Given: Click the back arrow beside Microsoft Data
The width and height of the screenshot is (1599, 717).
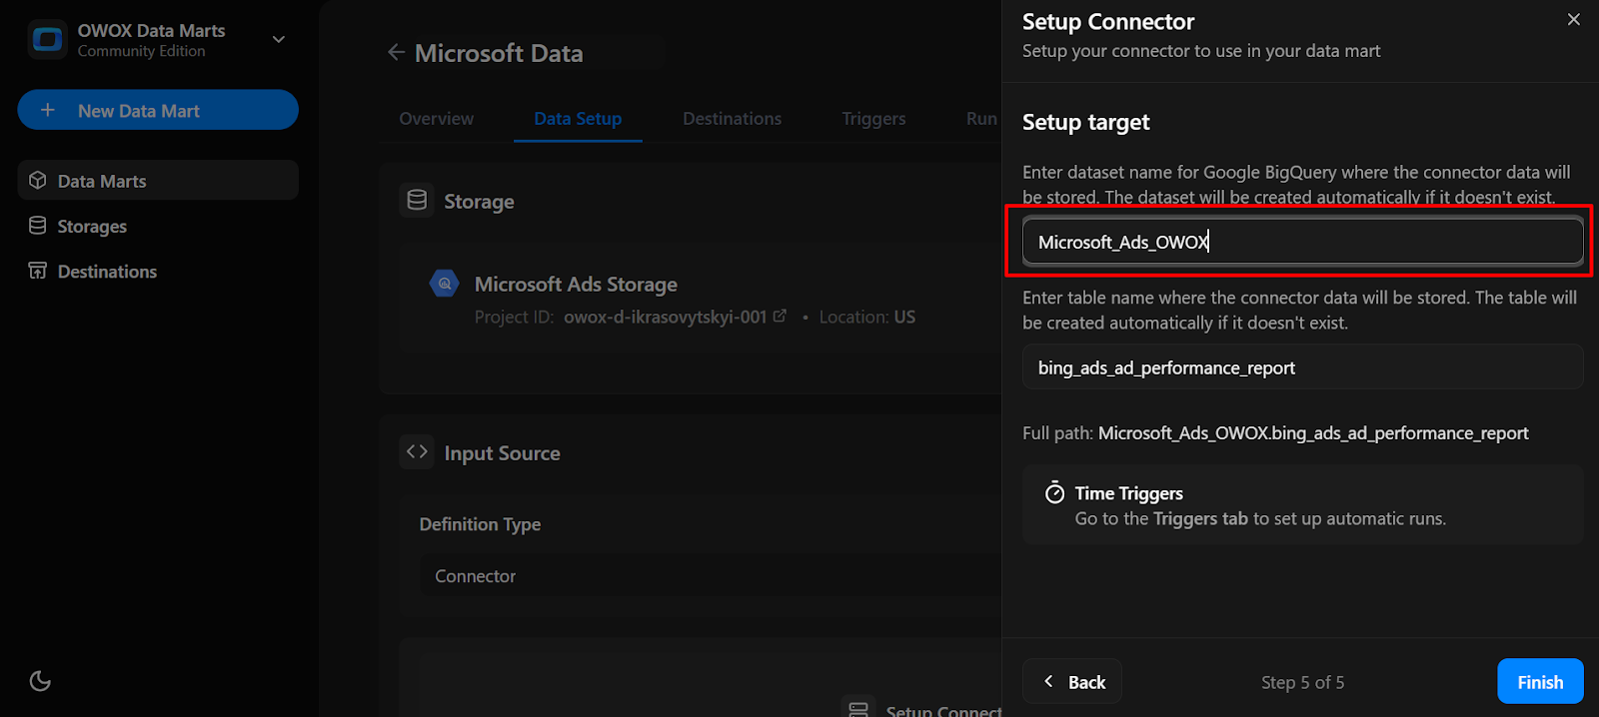Looking at the screenshot, I should coord(396,53).
